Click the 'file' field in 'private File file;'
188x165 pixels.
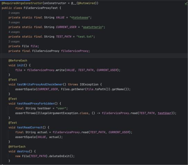click(x=34, y=46)
